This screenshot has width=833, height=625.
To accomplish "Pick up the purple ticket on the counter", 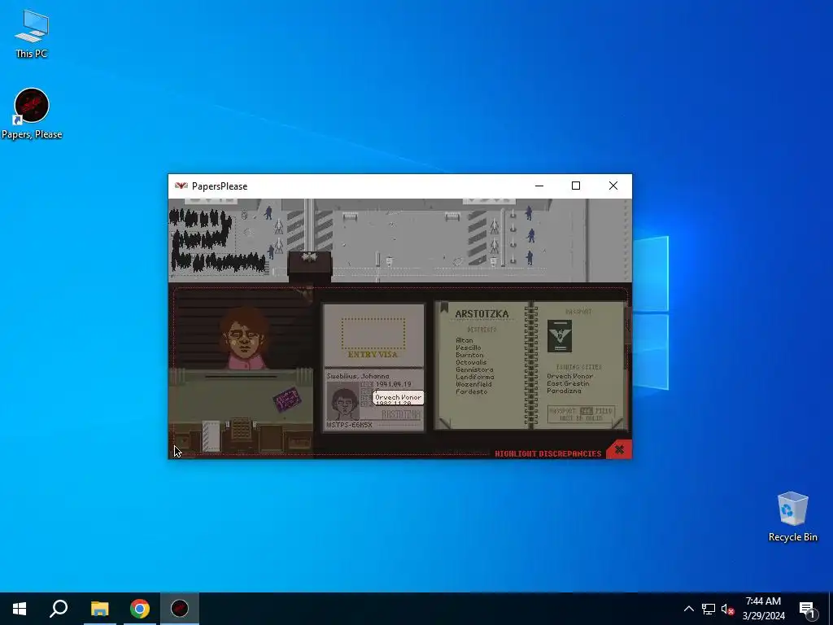I will point(287,400).
